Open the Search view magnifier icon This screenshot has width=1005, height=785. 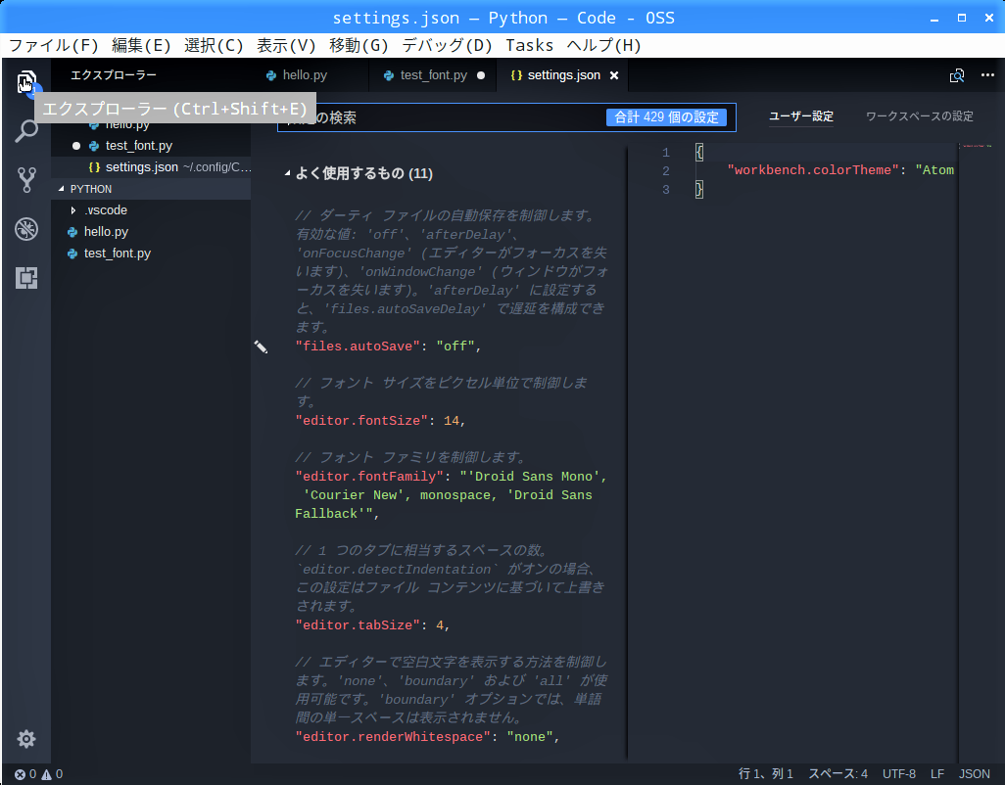(26, 130)
